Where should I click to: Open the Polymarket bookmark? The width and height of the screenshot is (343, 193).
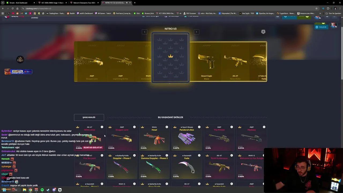228,13
